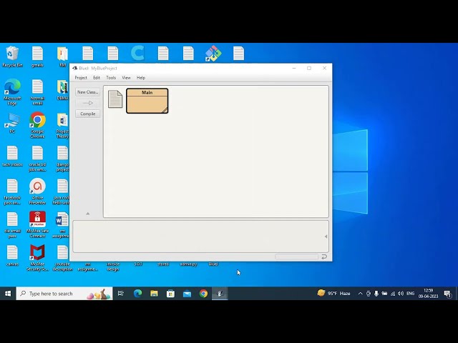The image size is (458, 343).
Task: Select the Recycle Bin desktop icon
Action: 12,56
